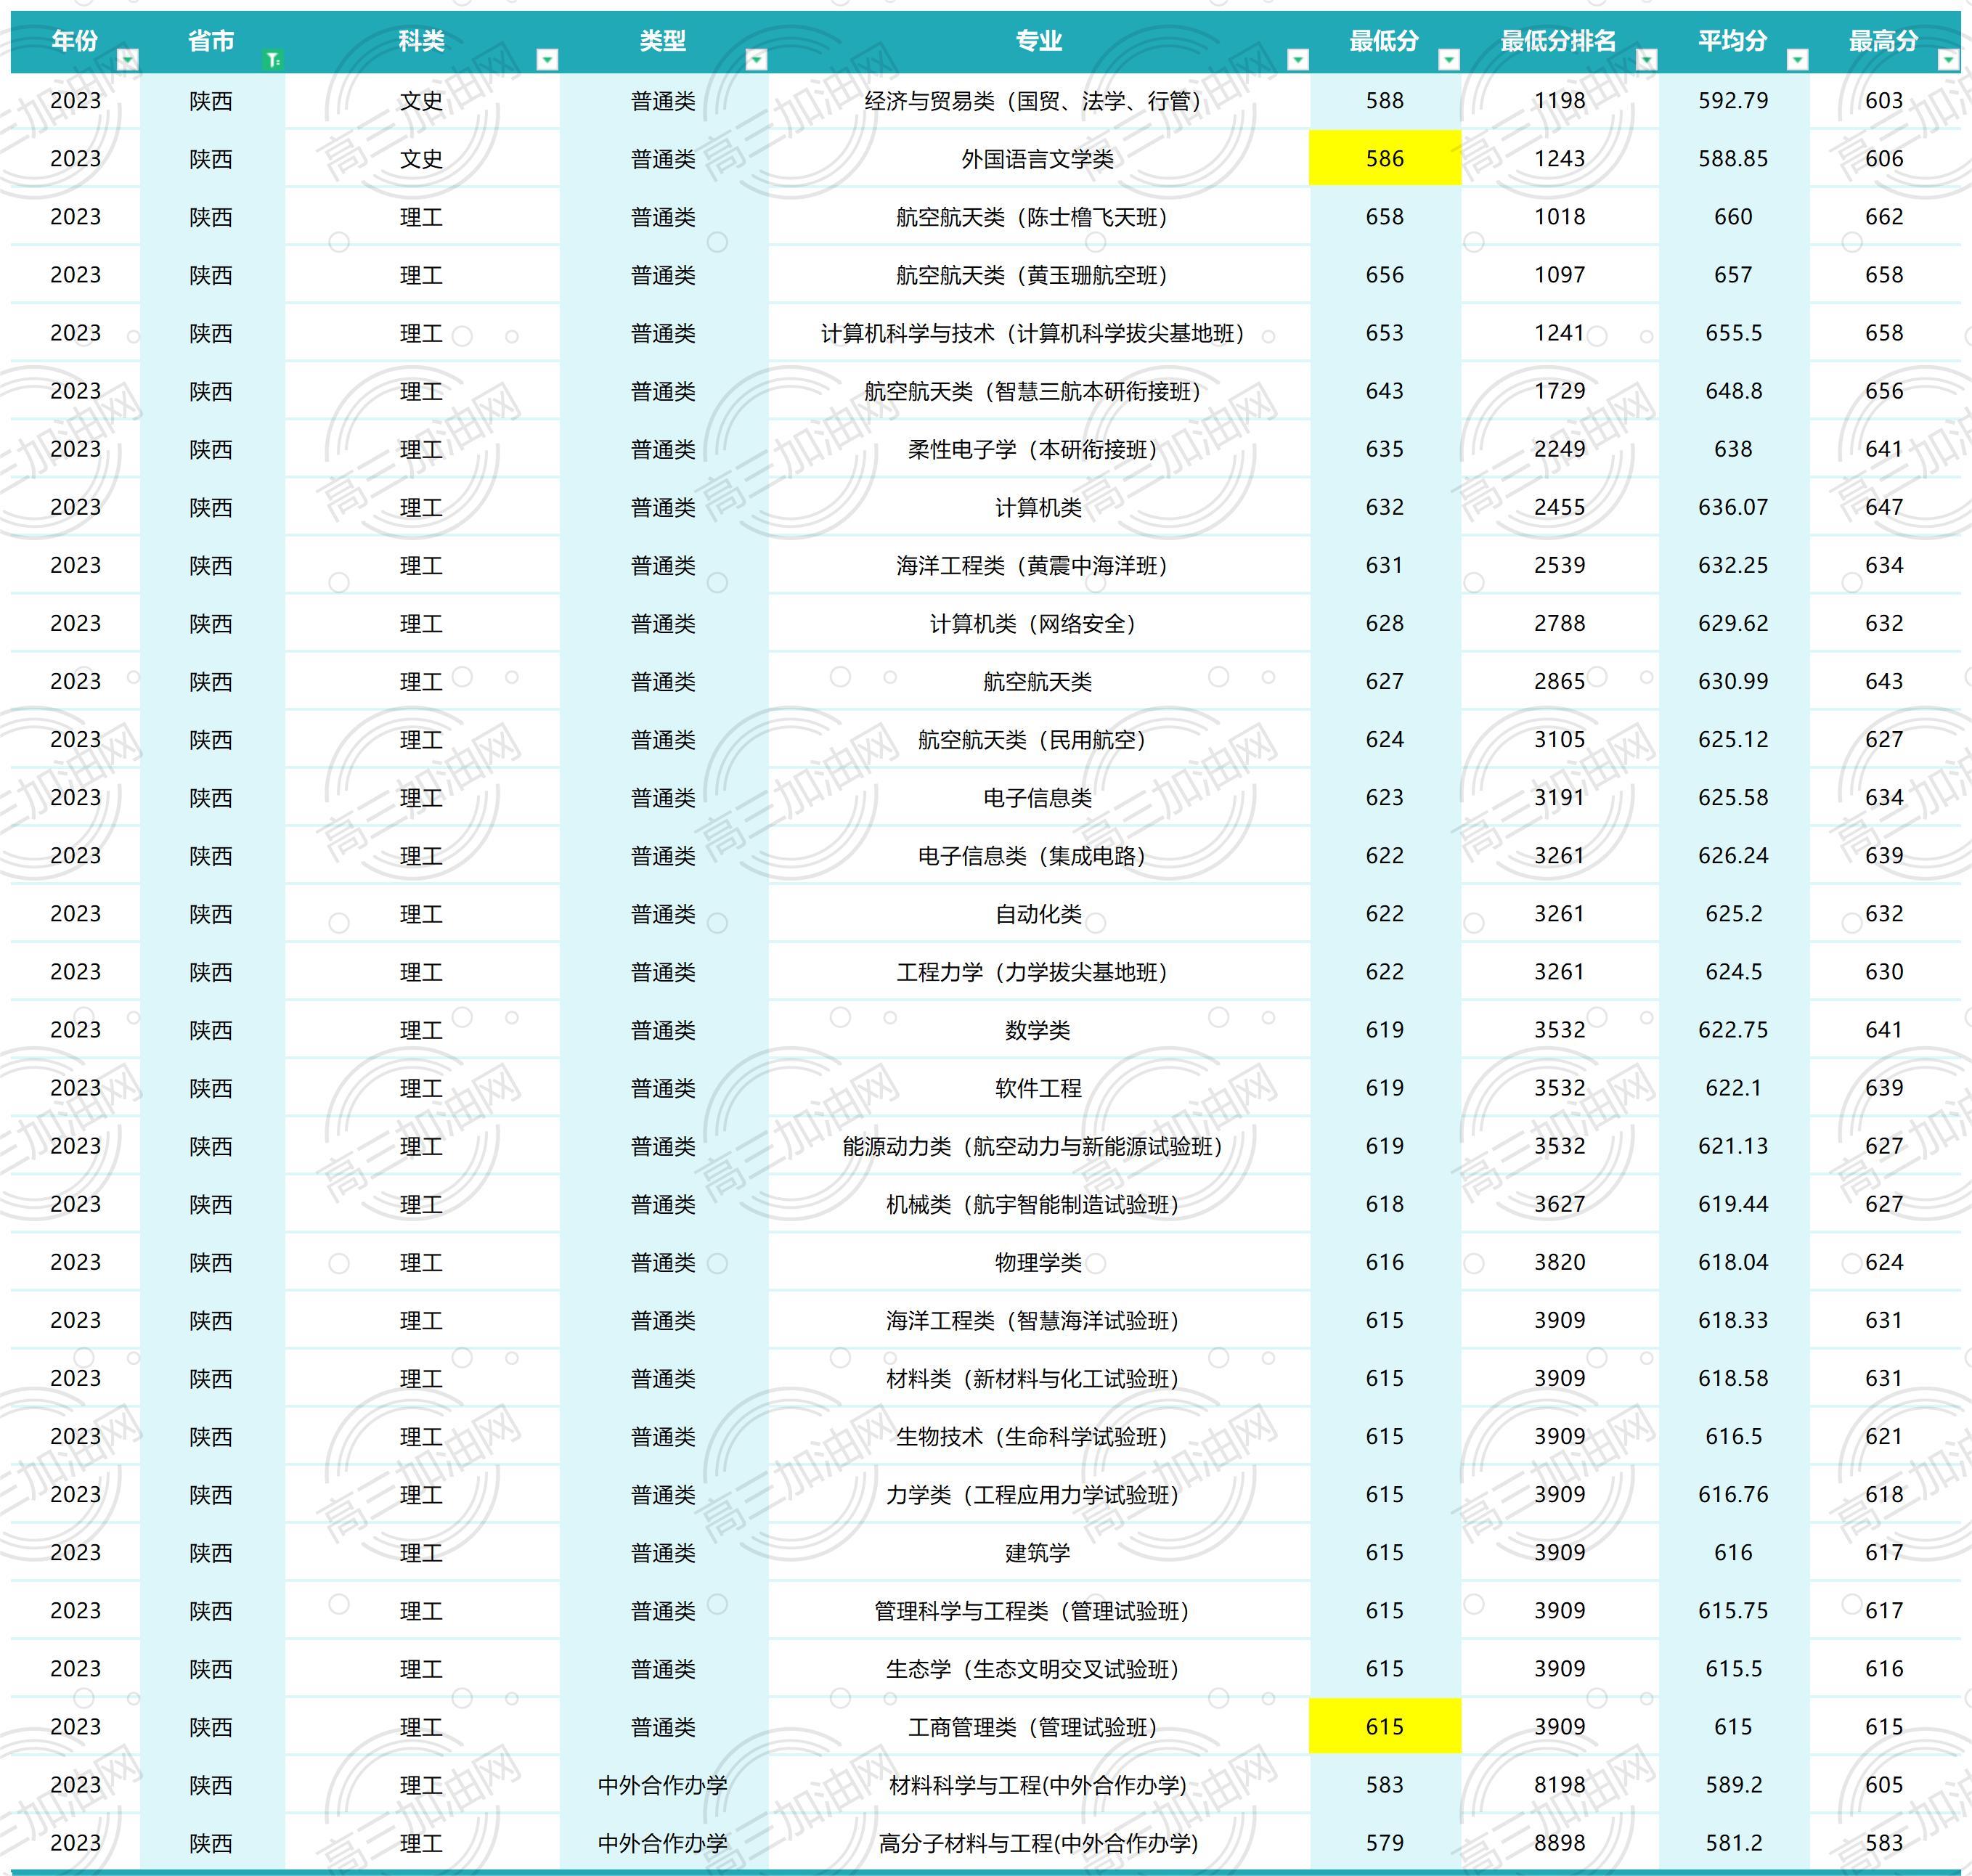This screenshot has height=1876, width=1972.
Task: Click the 海洋工程类（智慧海洋试验班） cell
Action: (1038, 1319)
